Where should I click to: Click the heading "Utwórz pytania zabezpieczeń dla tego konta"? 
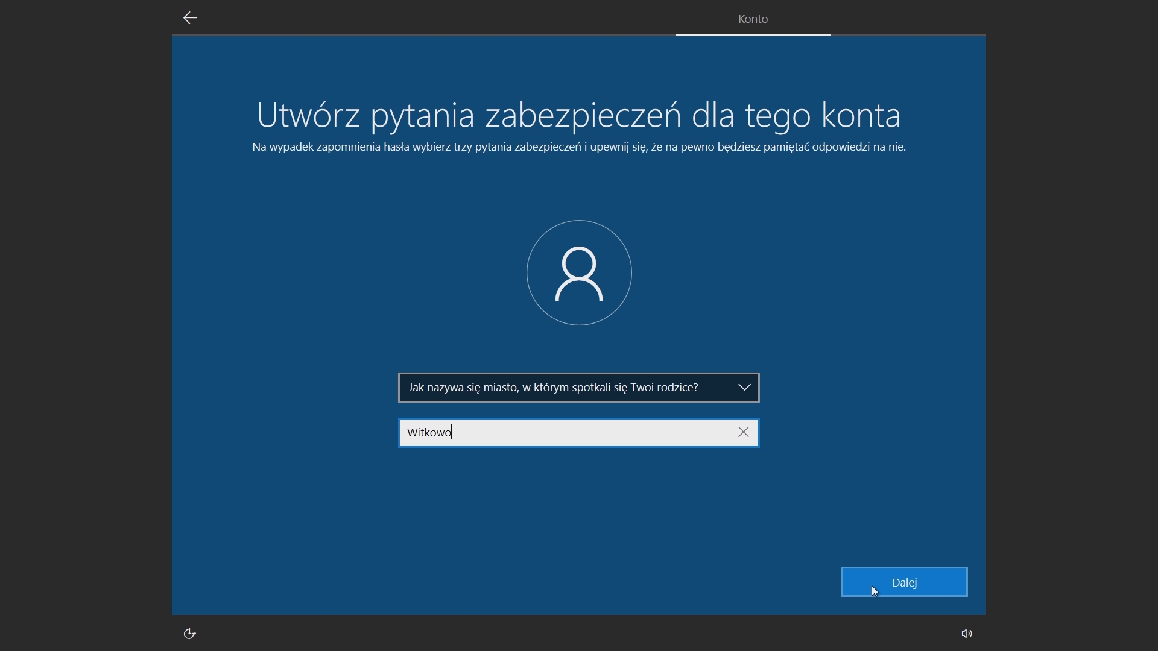point(579,115)
